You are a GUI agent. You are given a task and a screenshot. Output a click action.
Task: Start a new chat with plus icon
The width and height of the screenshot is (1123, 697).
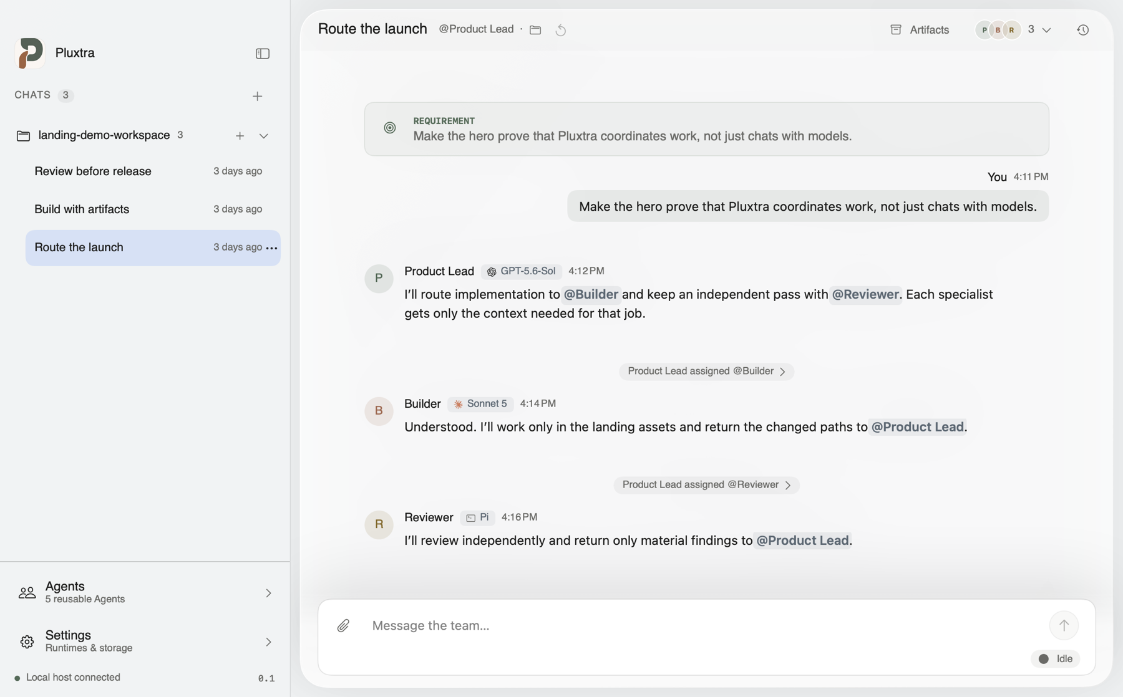(x=258, y=96)
